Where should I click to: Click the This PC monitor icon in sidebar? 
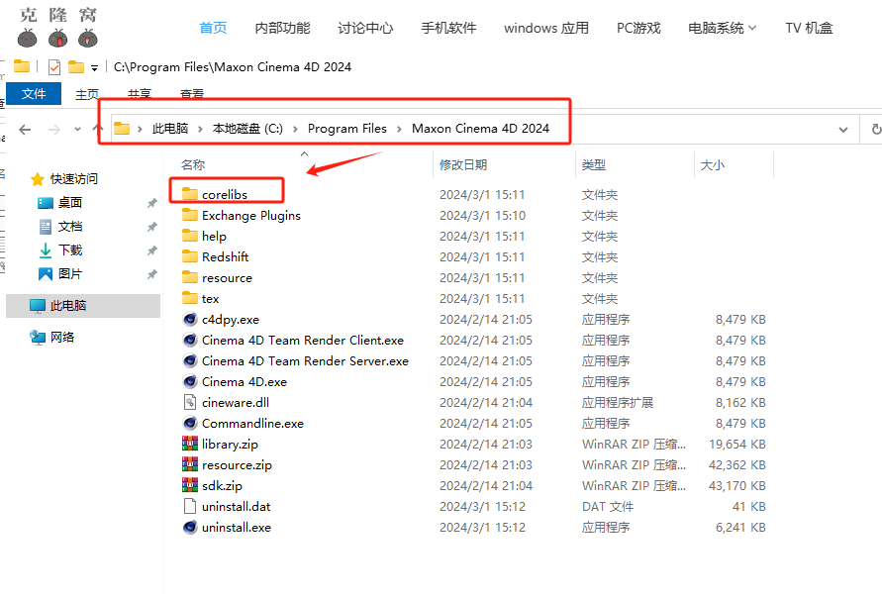click(x=38, y=306)
